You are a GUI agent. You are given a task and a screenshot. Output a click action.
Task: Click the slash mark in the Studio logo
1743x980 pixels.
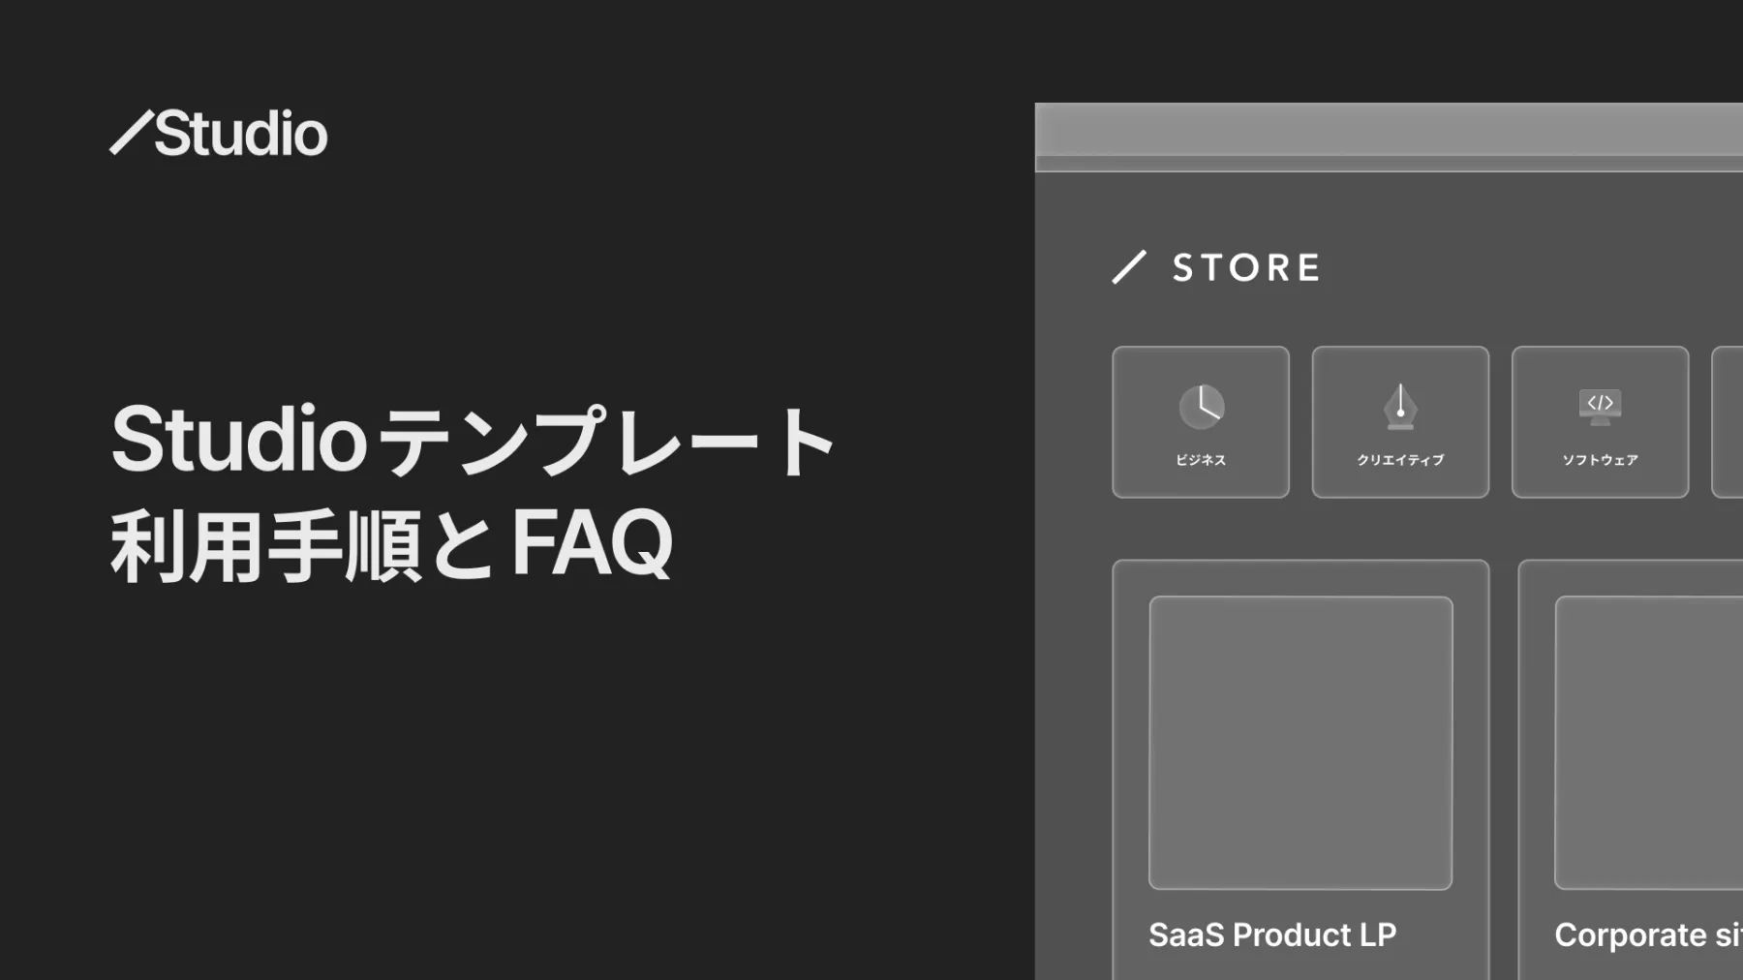[131, 133]
